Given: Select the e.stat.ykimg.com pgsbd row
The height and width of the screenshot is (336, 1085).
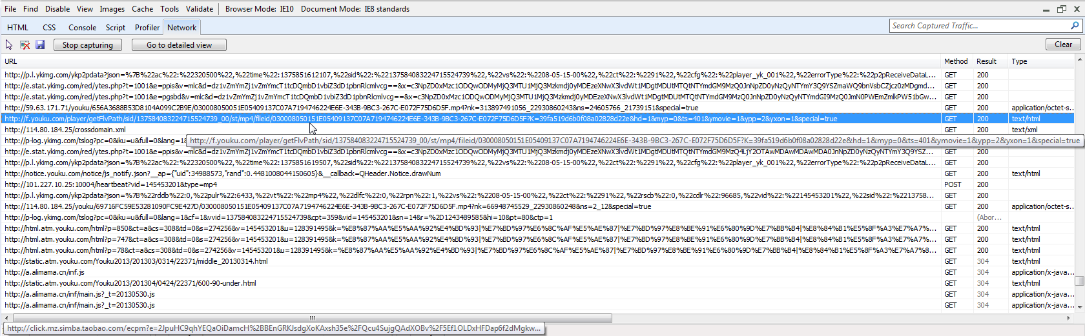Looking at the screenshot, I should (x=537, y=97).
